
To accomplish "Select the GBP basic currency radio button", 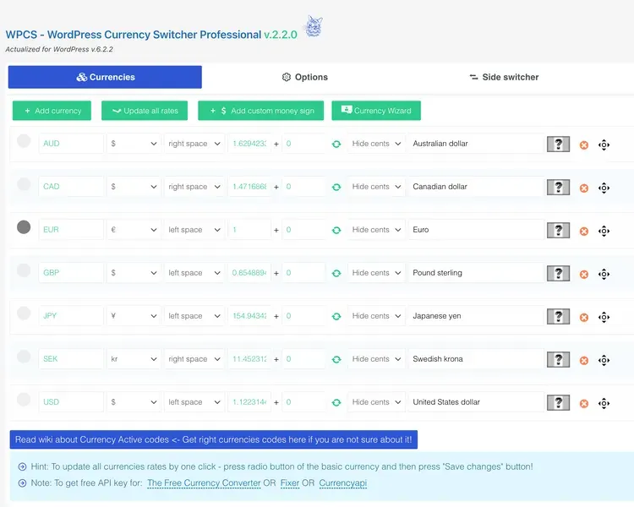I will (24, 270).
